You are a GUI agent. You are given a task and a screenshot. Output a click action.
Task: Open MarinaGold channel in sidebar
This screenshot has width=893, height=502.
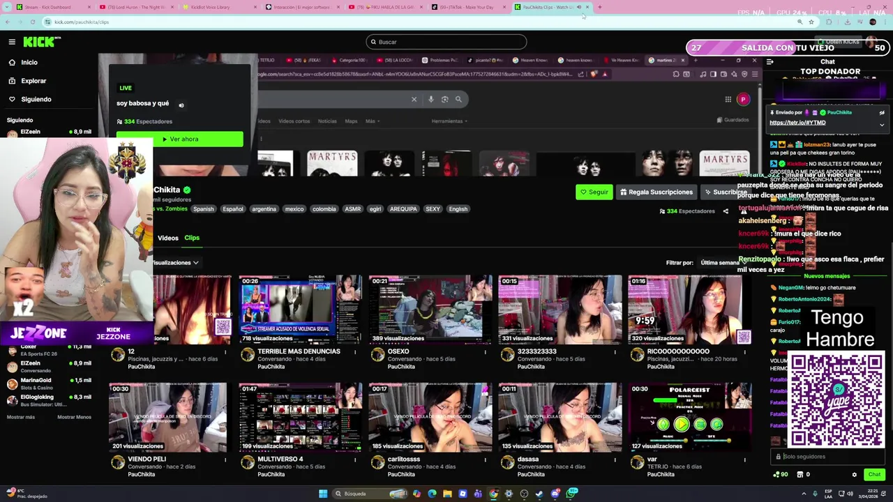click(49, 383)
